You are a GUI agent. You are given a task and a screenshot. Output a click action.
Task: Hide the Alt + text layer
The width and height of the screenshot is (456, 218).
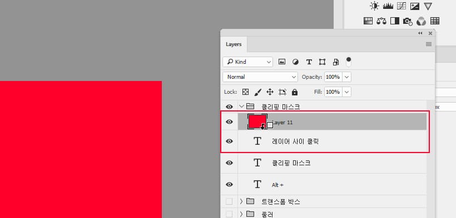point(230,184)
